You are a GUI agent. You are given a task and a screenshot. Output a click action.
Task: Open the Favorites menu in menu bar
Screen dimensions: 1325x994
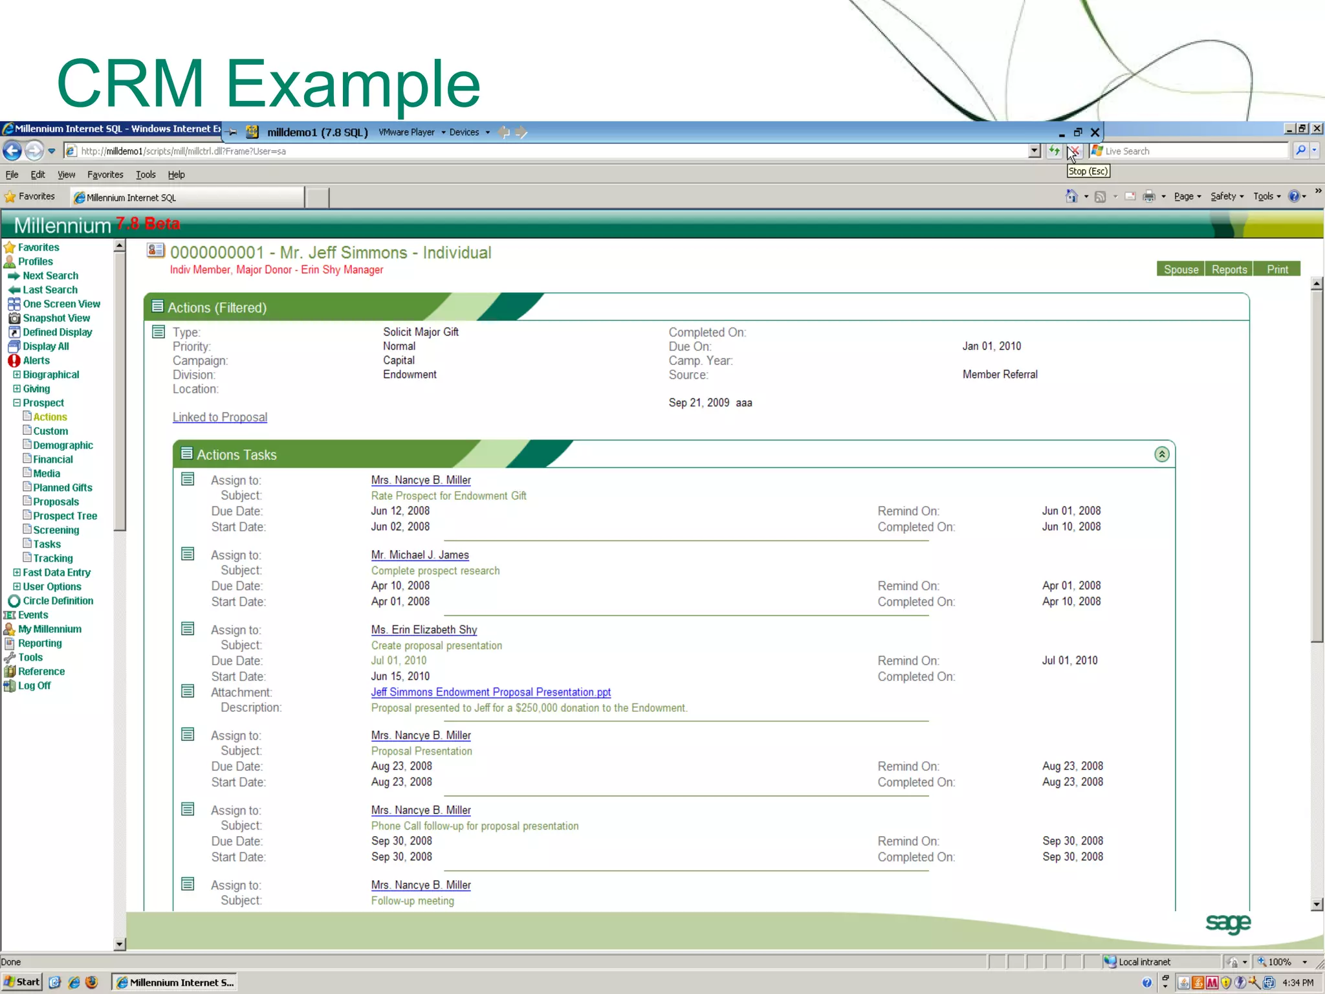(x=105, y=175)
